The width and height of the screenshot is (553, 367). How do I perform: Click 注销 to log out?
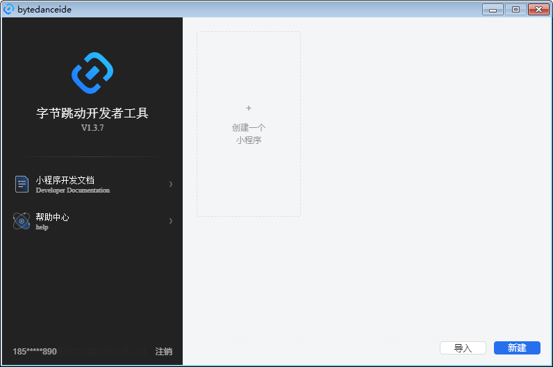tap(164, 351)
